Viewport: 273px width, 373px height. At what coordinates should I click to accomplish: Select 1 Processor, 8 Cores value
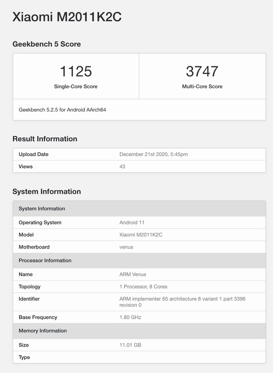(x=143, y=286)
